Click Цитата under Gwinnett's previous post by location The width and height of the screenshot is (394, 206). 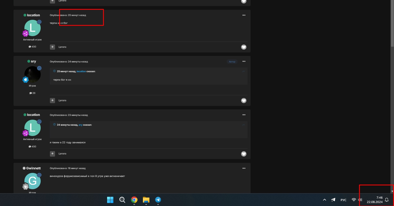click(62, 154)
